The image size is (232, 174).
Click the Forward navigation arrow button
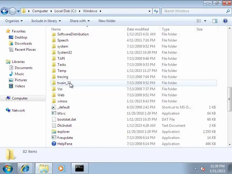(12, 11)
